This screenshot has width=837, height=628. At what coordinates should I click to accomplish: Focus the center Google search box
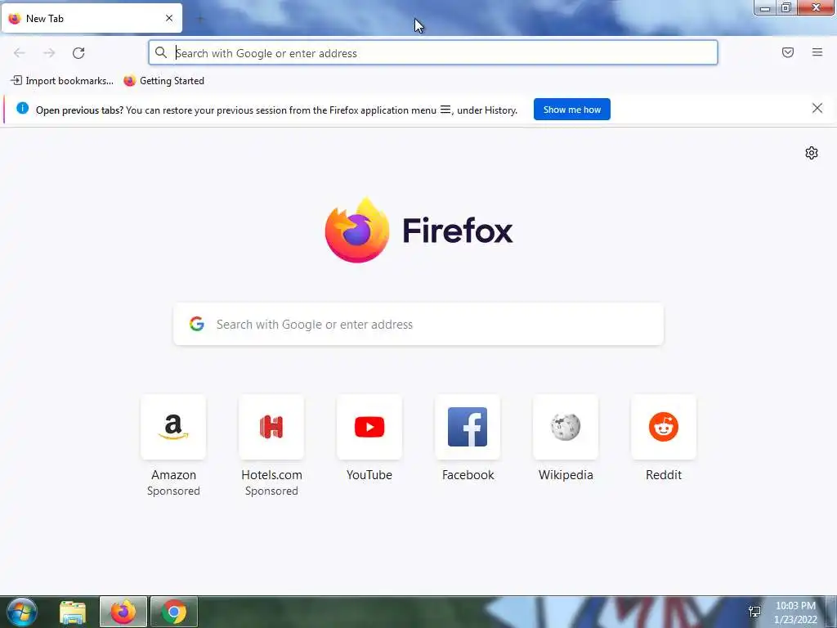click(x=418, y=324)
